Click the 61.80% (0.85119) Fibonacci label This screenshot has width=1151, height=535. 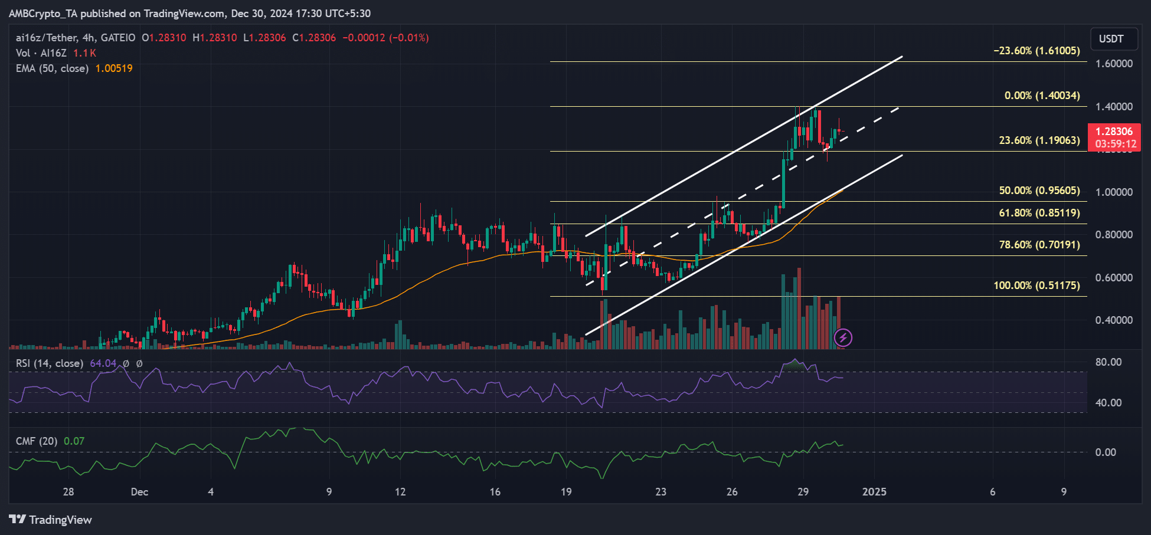(1039, 213)
